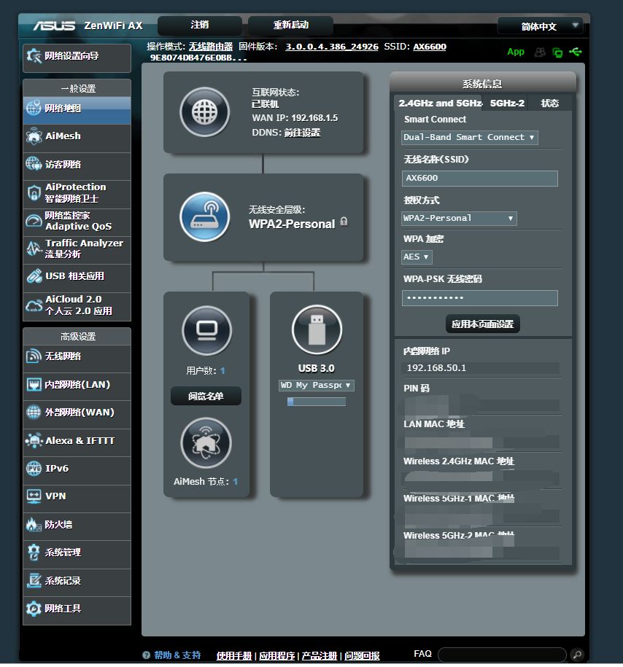
Task: Open the 问题回报 feedback link
Action: [x=362, y=656]
